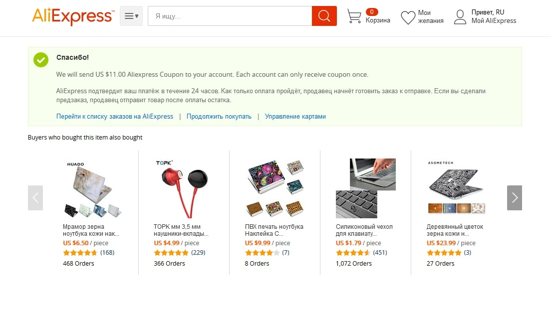
Task: Show previous recommended products with left arrow
Action: tap(35, 198)
